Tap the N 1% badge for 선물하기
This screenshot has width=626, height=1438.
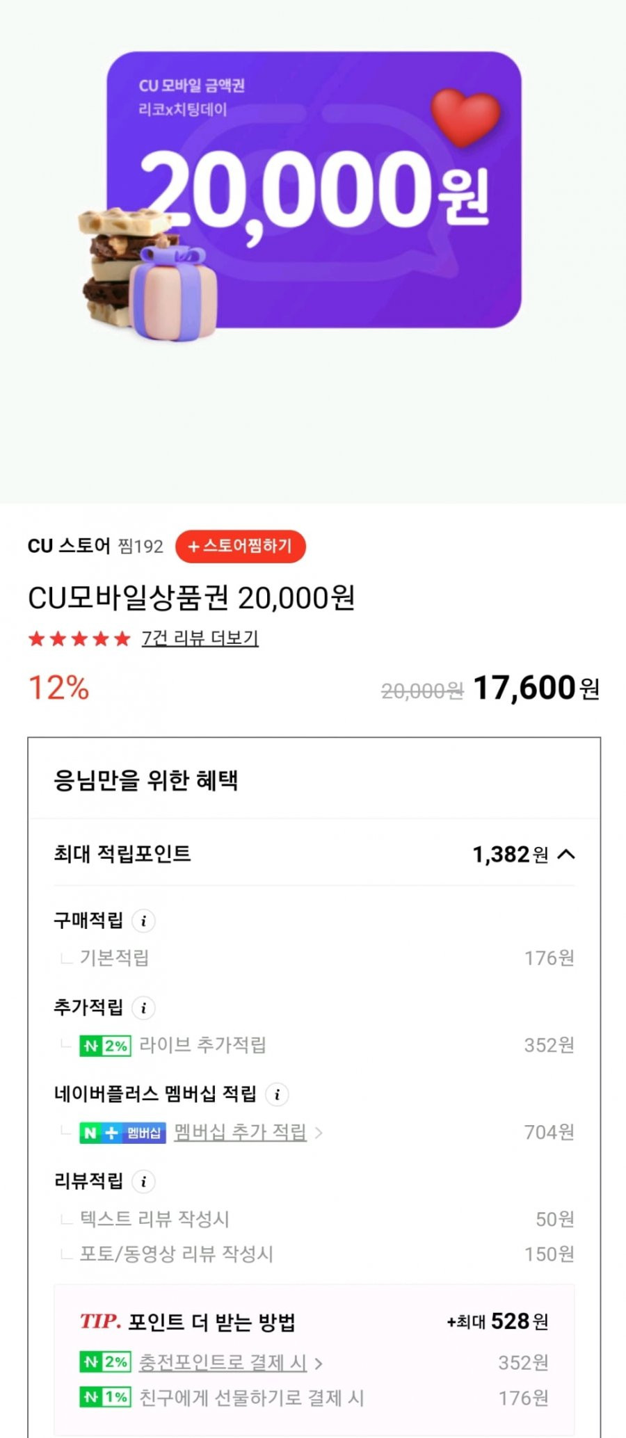106,1397
